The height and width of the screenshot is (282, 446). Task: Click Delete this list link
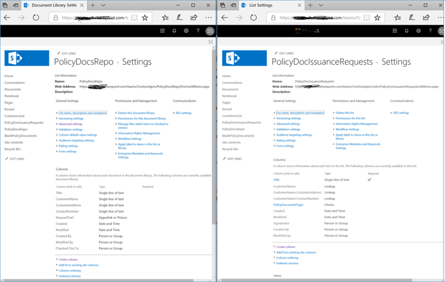click(x=345, y=113)
